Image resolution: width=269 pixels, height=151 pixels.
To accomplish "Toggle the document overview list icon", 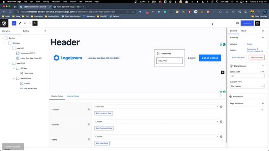I will pyautogui.click(x=35, y=23).
